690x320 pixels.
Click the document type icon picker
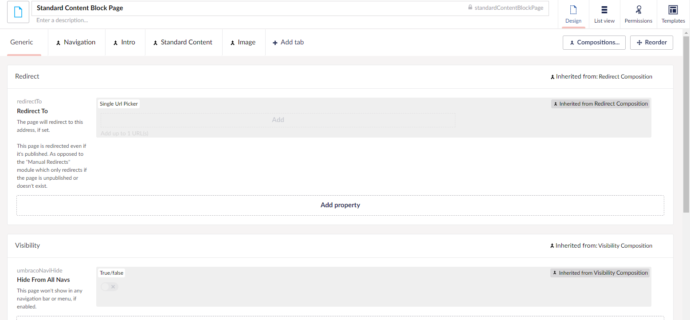[x=18, y=12]
